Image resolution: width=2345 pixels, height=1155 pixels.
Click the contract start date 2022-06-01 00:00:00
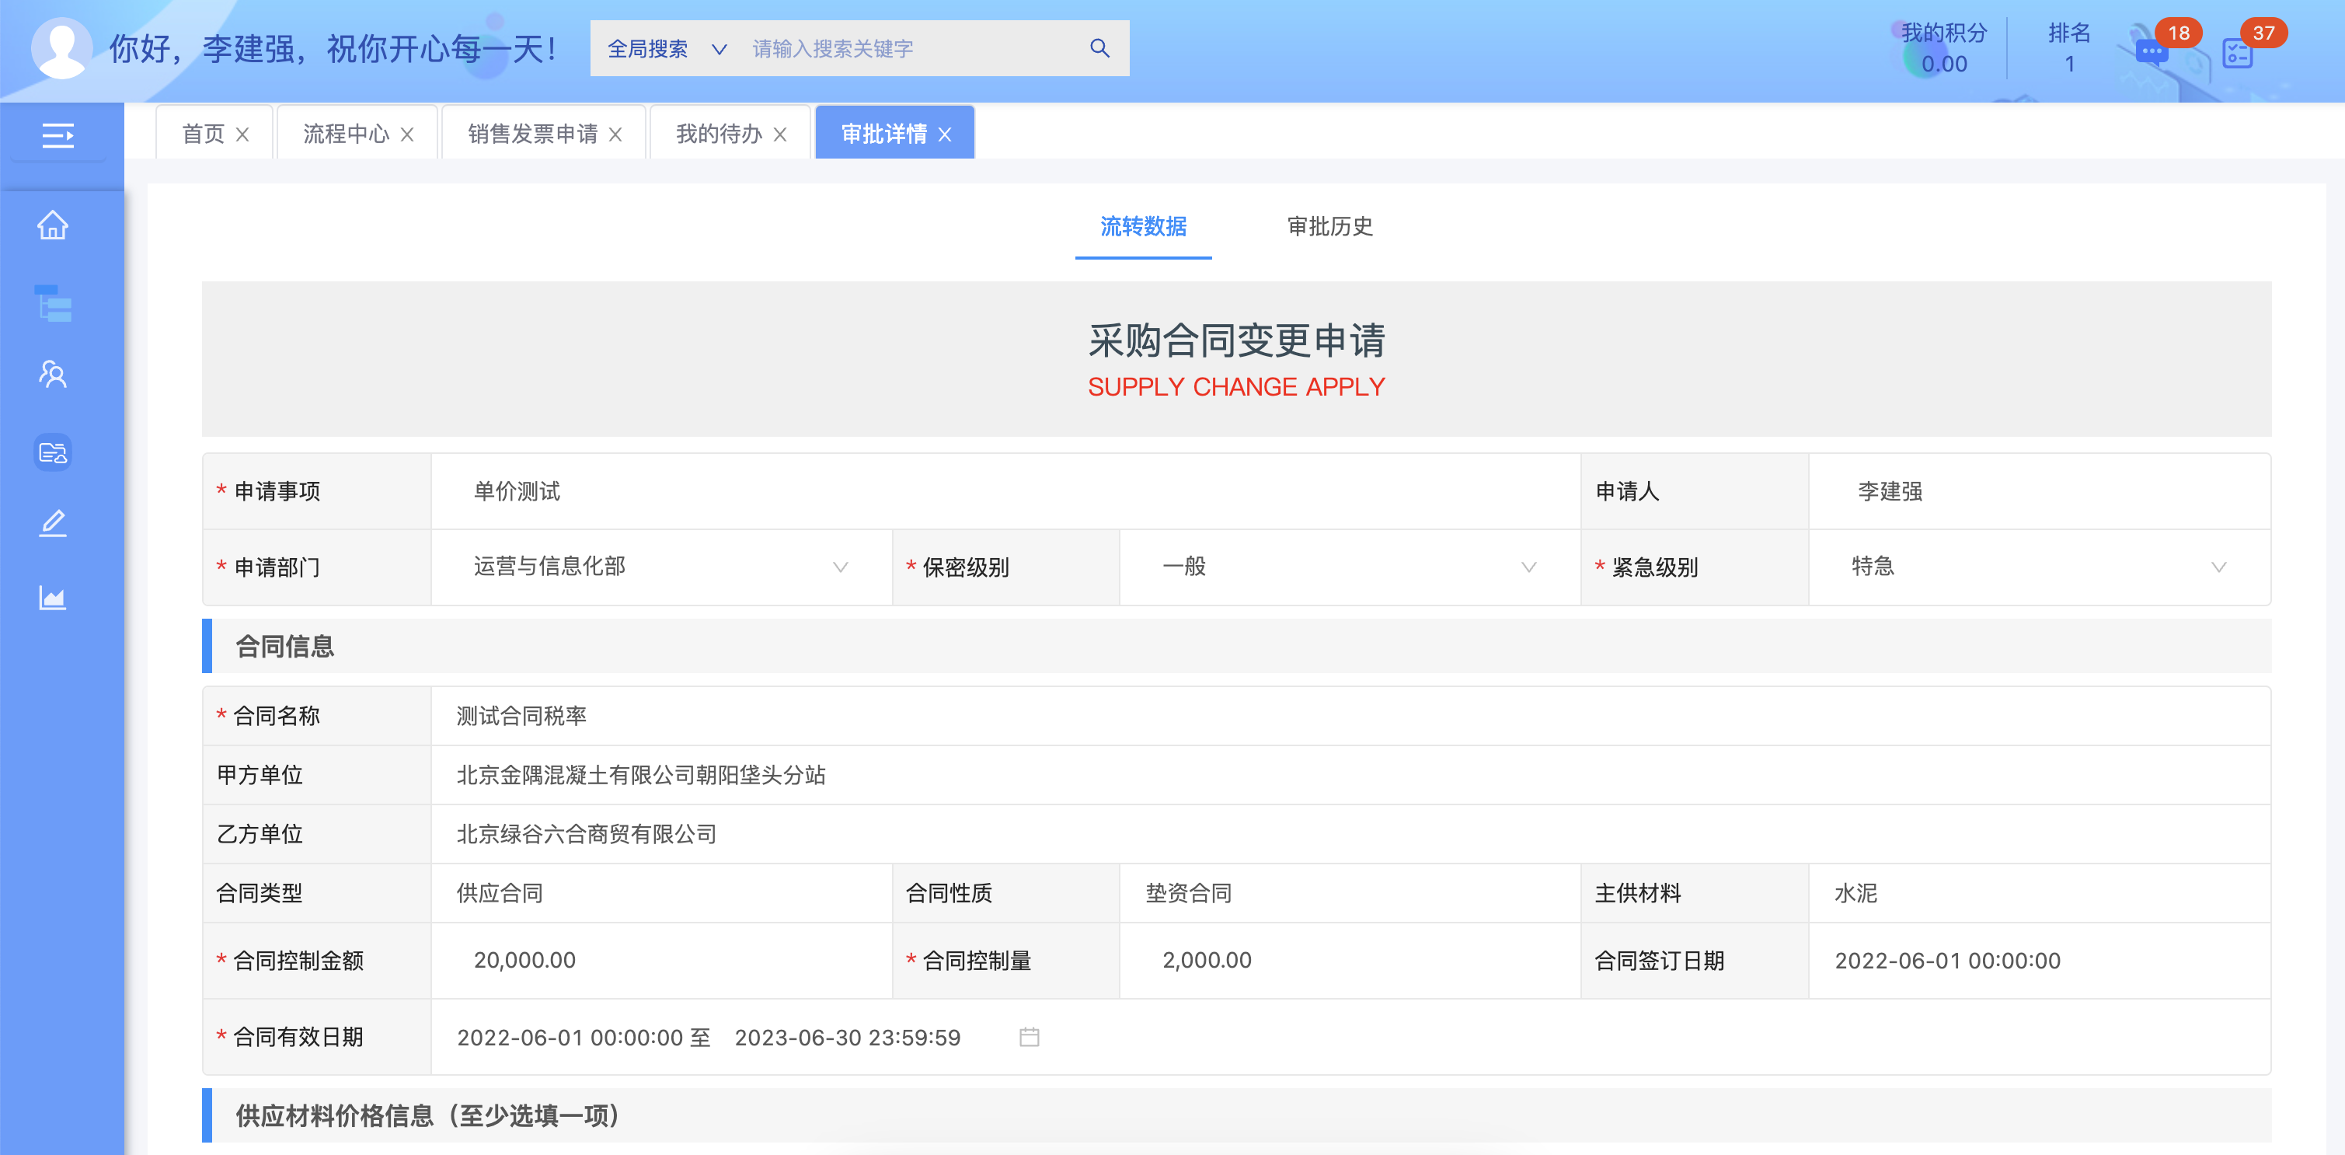point(570,1038)
